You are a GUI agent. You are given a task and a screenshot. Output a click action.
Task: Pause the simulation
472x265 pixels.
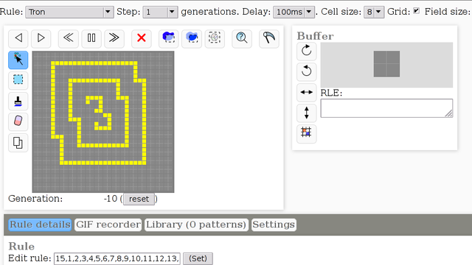pos(91,38)
